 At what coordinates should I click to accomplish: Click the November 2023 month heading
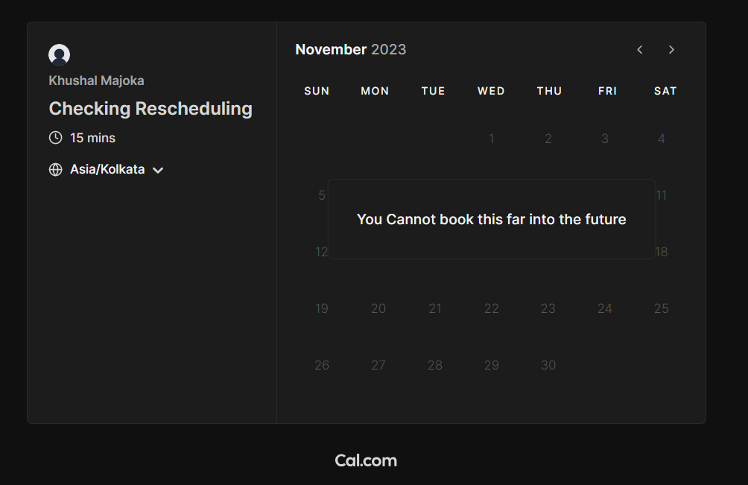click(351, 49)
